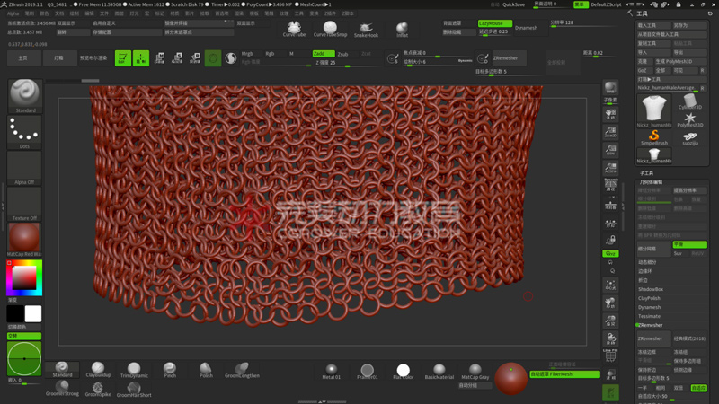Open the Alpha menu

13,13
